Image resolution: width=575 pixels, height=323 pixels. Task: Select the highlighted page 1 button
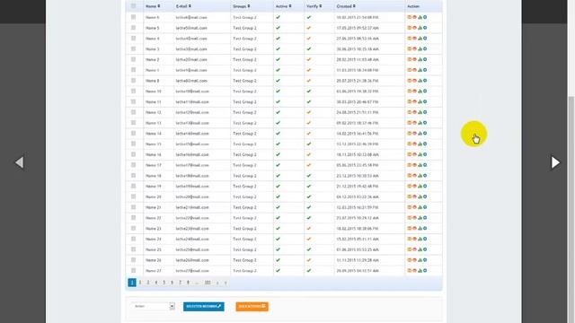[132, 283]
